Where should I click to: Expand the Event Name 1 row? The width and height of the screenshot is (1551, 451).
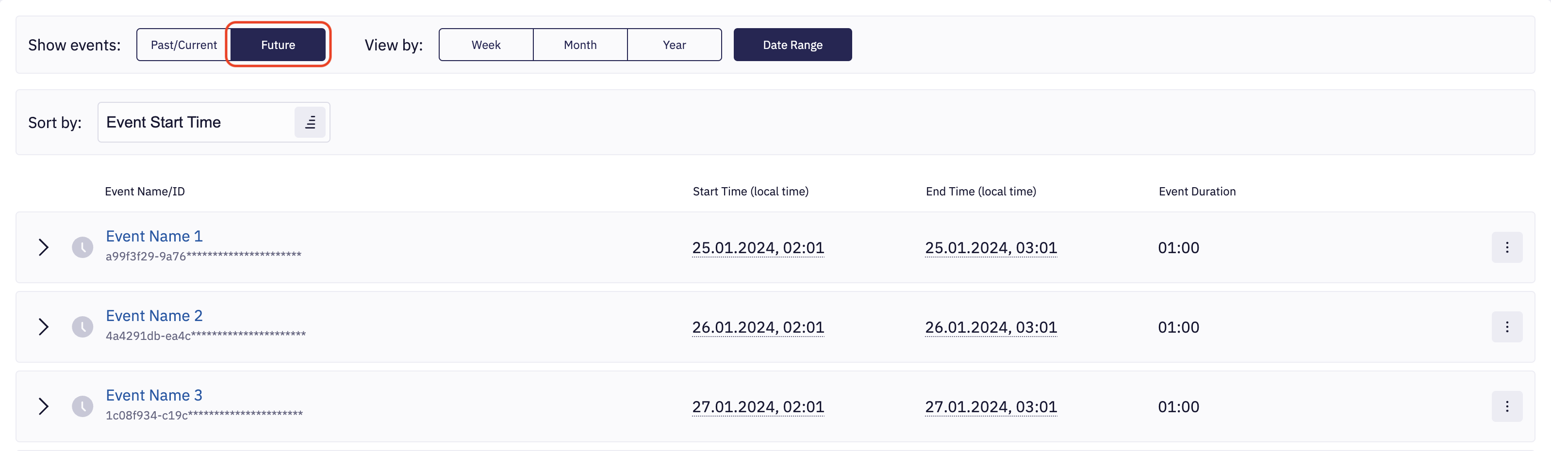coord(43,247)
